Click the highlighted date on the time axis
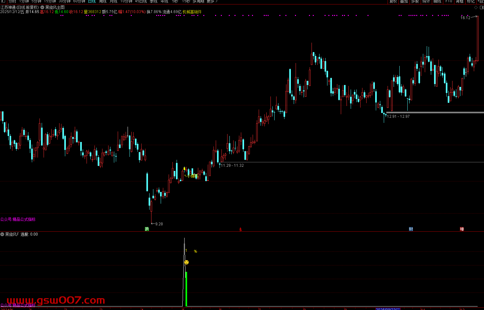Image resolution: width=484 pixels, height=310 pixels. tap(388, 309)
